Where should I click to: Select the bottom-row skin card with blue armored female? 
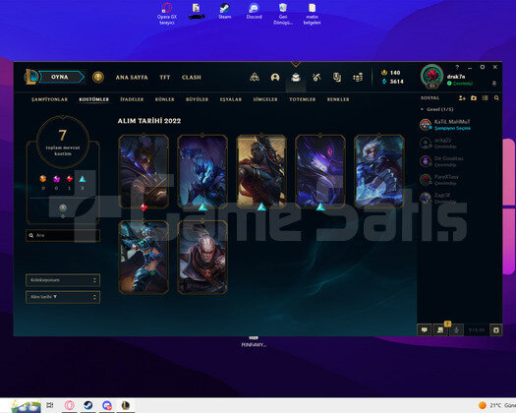point(143,258)
